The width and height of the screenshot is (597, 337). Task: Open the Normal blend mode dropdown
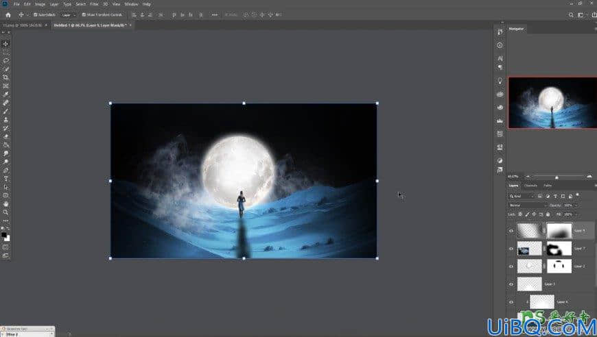[x=527, y=205]
